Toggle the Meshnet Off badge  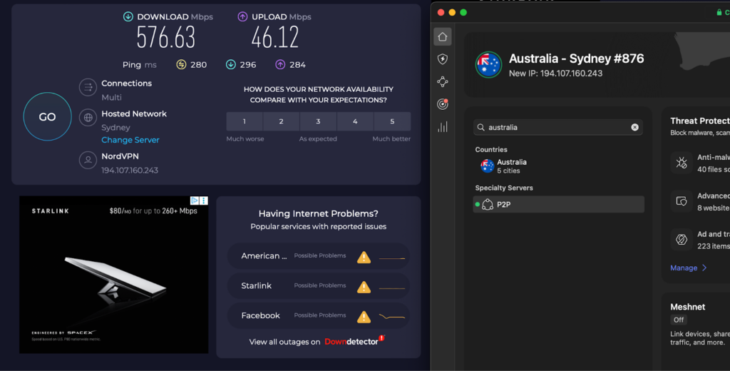click(x=679, y=320)
